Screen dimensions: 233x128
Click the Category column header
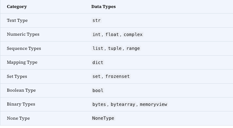click(x=17, y=7)
